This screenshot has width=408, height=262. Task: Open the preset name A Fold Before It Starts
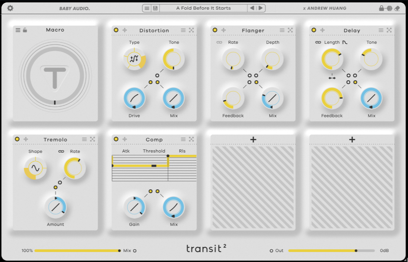203,8
